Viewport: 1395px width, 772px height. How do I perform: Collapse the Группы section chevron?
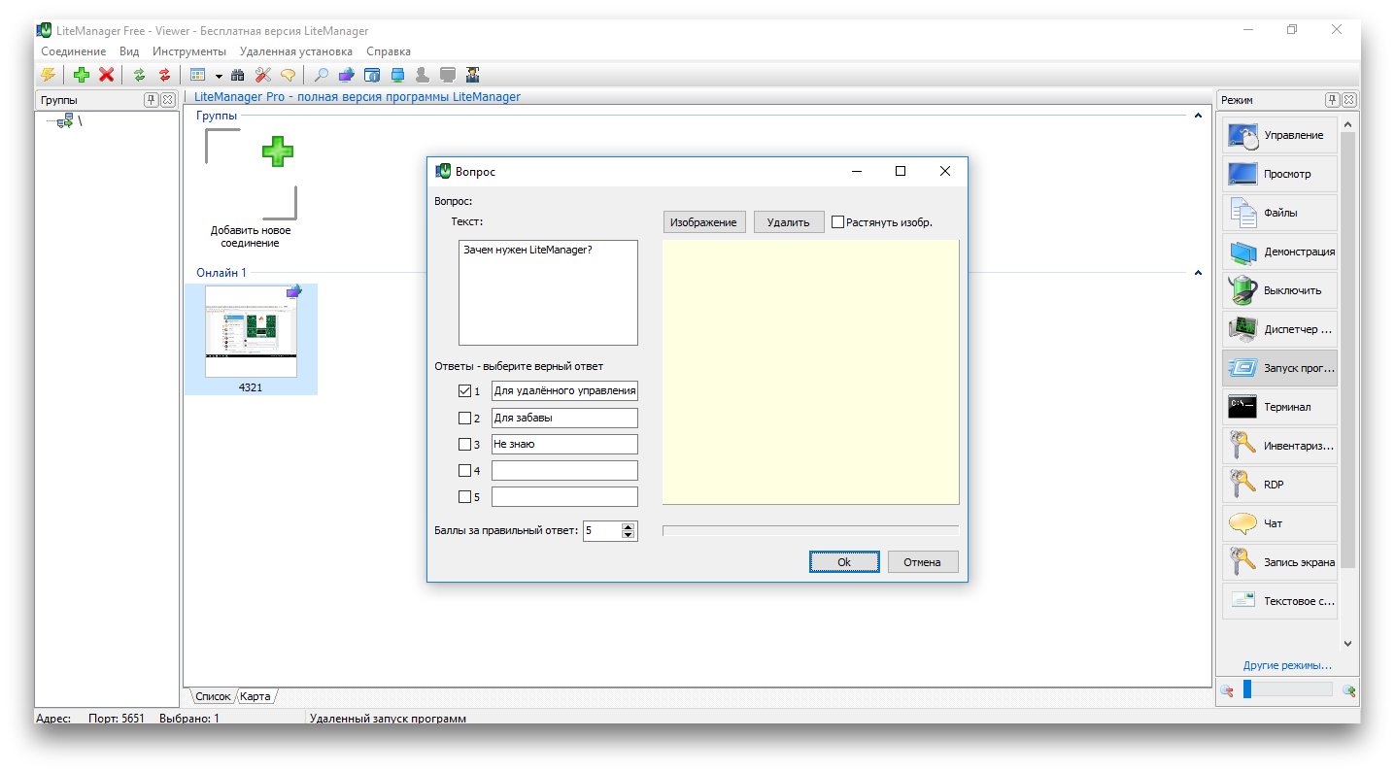1198,116
